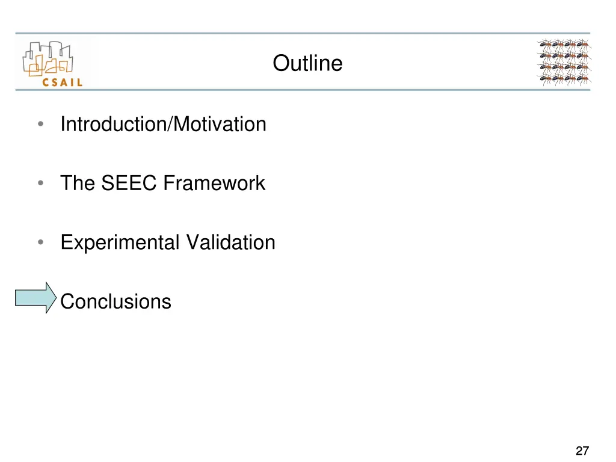Screen dimensions: 616x462
Task: Click the bullet dot before Experimental Validation
Action: (40, 242)
